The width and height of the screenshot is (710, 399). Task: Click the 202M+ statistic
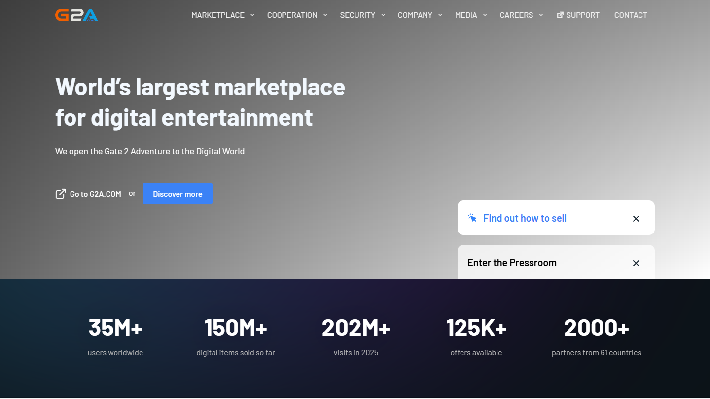pyautogui.click(x=356, y=328)
